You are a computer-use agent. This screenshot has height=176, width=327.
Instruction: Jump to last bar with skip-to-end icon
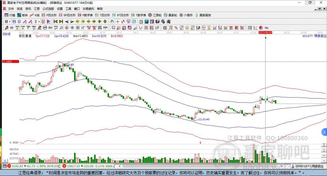(x=61, y=21)
